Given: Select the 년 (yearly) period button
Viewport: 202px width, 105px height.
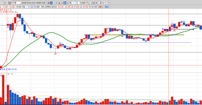Looking at the screenshot, I should click(62, 3).
